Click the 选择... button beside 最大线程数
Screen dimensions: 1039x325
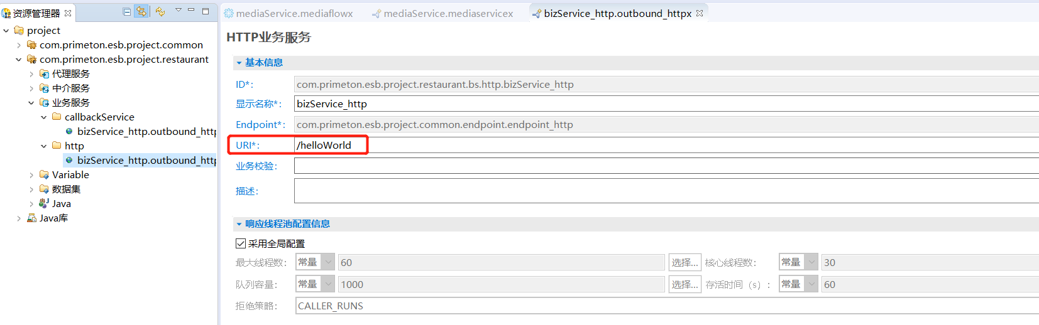coord(684,262)
